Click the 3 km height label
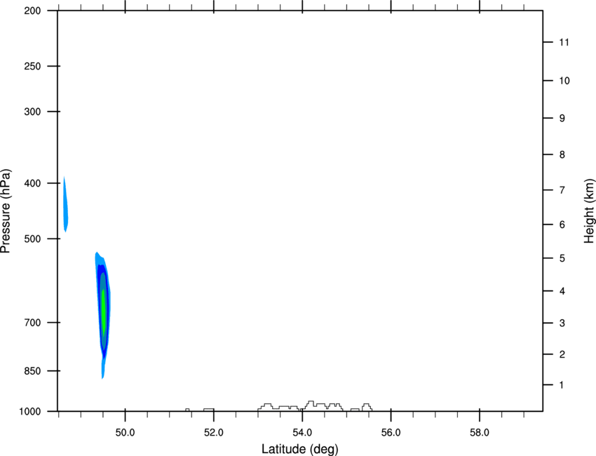596x456 pixels. pyautogui.click(x=562, y=323)
